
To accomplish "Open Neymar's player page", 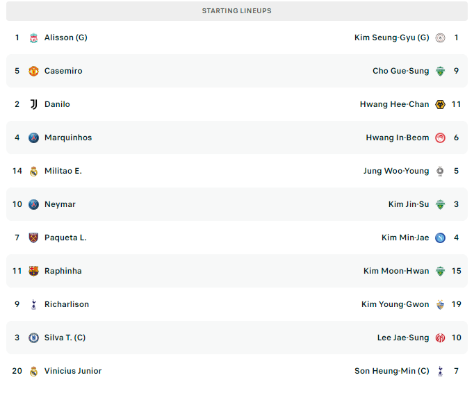I will pos(60,204).
